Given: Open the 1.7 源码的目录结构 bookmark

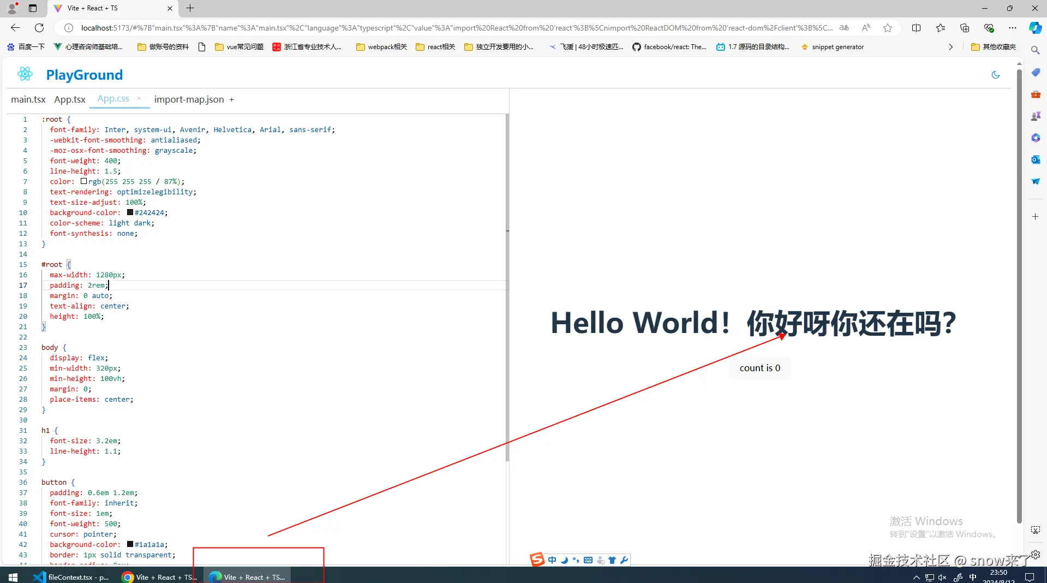Looking at the screenshot, I should pyautogui.click(x=753, y=47).
